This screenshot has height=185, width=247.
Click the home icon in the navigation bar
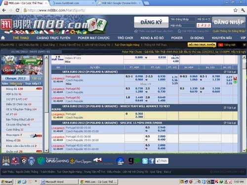(3, 38)
